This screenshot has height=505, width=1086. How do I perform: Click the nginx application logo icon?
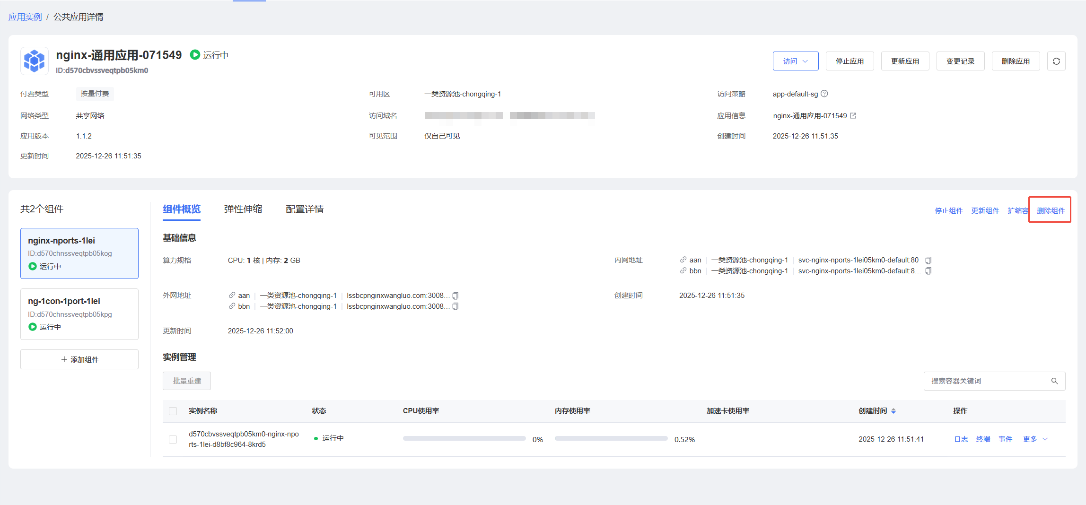[x=34, y=61]
